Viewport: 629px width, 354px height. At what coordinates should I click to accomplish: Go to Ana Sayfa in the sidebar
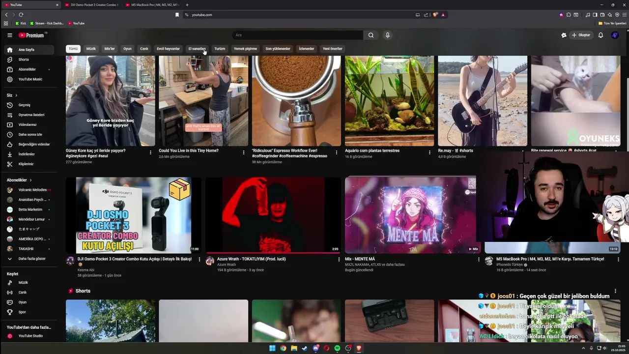pyautogui.click(x=29, y=50)
